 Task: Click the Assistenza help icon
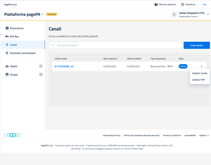click(182, 5)
